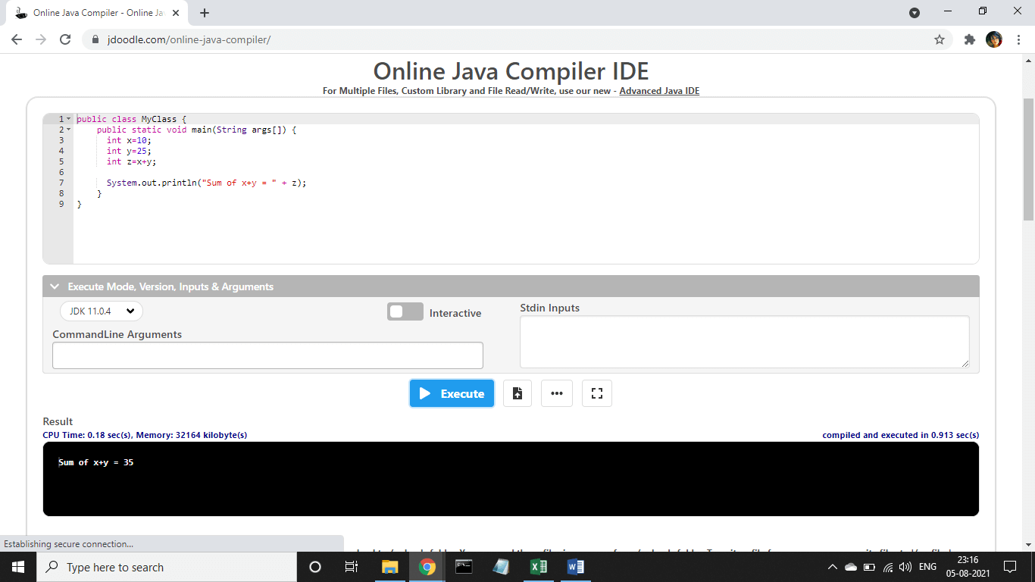This screenshot has width=1035, height=582.
Task: Open the Command Prompt taskbar icon
Action: pos(464,567)
